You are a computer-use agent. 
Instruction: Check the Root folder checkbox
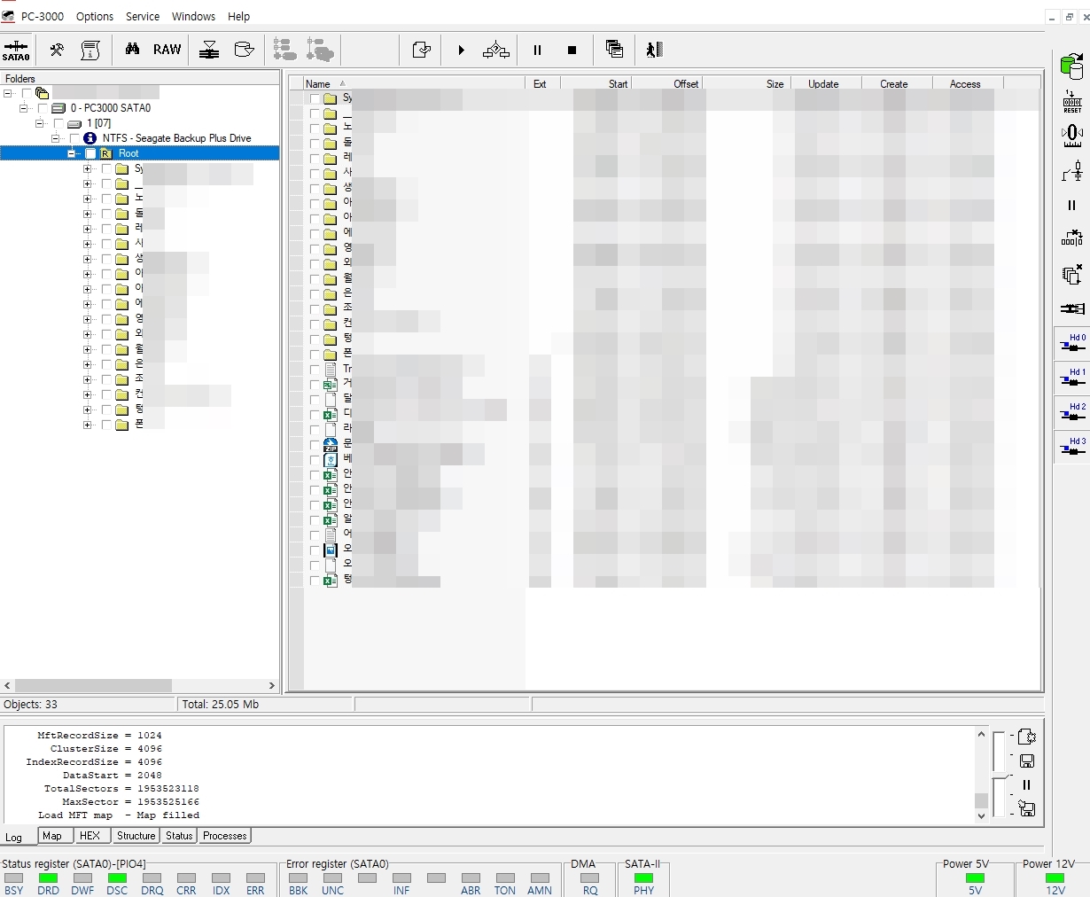[x=90, y=153]
